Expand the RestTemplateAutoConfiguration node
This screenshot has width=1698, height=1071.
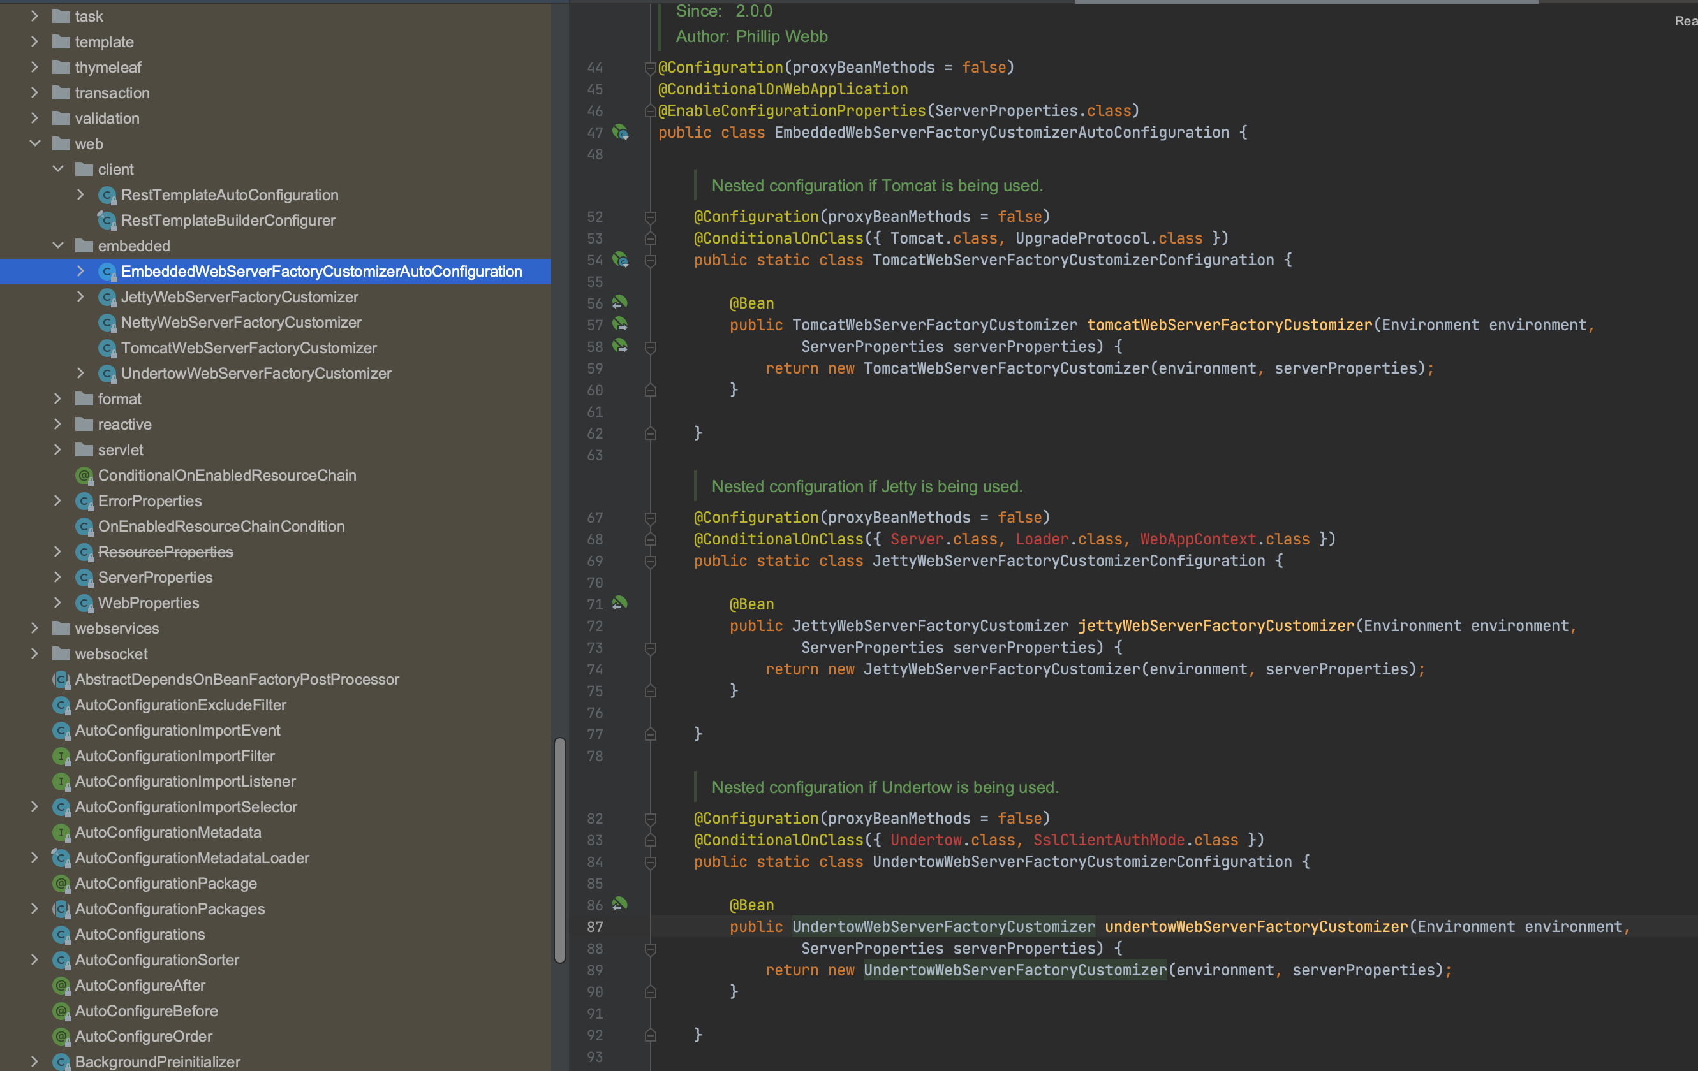click(80, 195)
